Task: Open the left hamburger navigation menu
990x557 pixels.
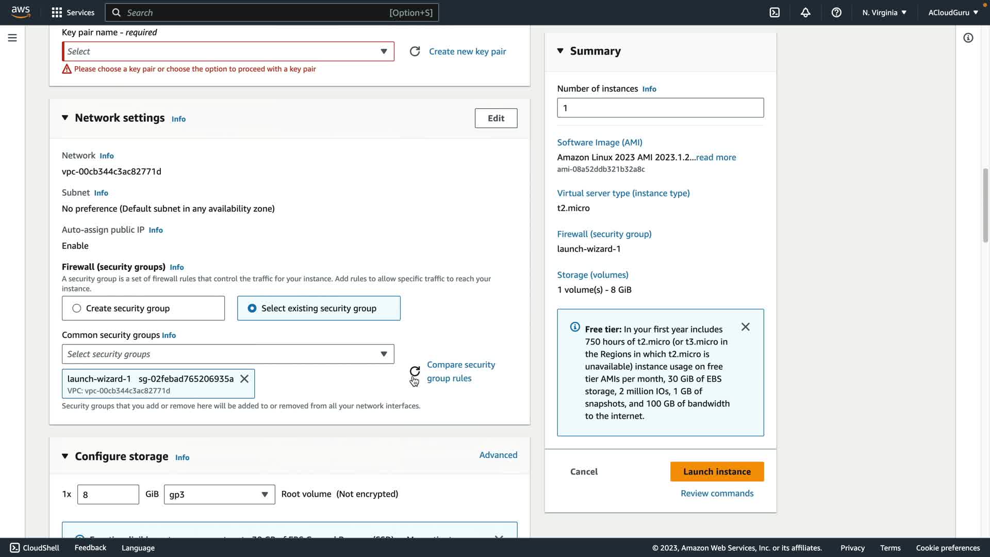Action: click(x=12, y=38)
